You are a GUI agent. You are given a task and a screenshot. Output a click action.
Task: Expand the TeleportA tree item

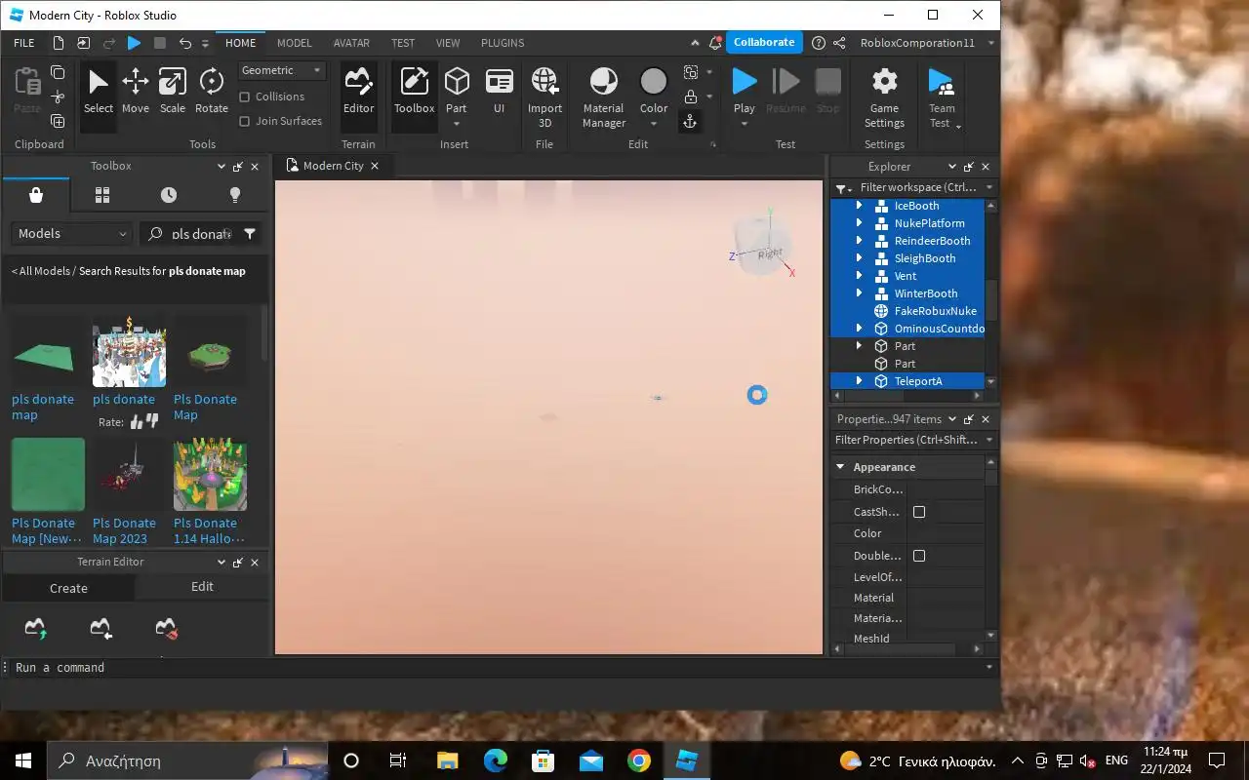click(x=859, y=381)
